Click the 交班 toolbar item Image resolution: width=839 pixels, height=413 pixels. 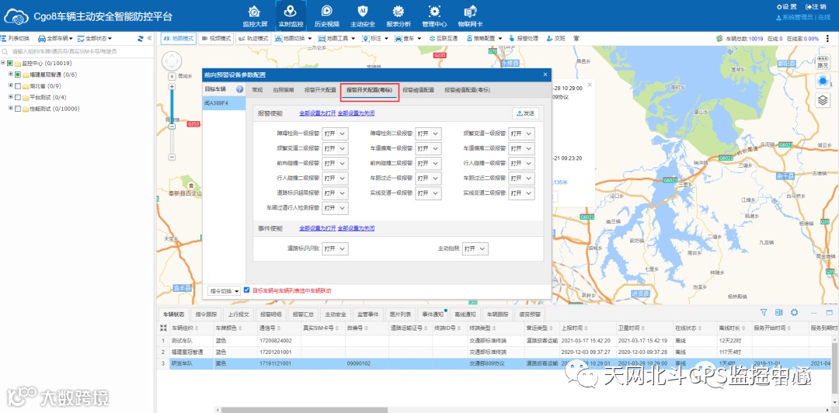(555, 39)
